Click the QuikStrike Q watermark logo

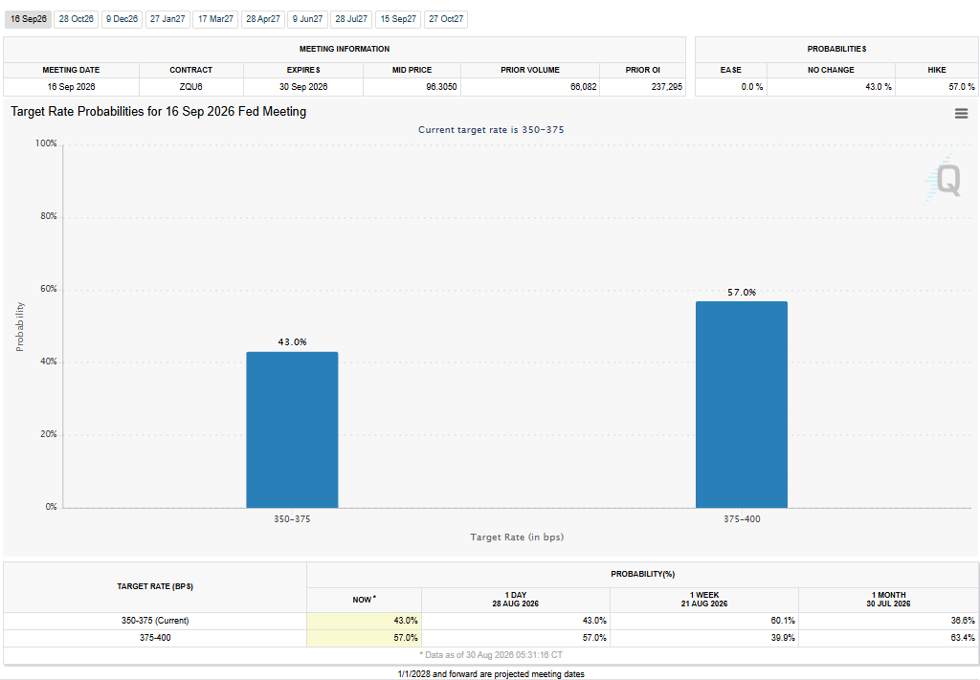point(943,179)
